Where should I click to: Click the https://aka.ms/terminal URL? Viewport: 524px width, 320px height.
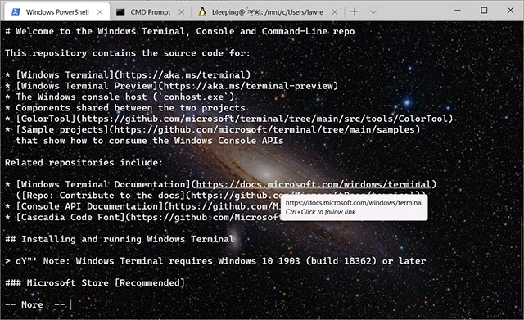point(182,74)
